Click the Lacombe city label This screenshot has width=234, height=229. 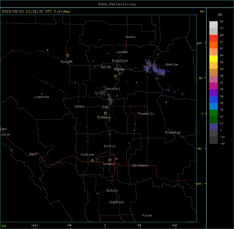[122, 52]
